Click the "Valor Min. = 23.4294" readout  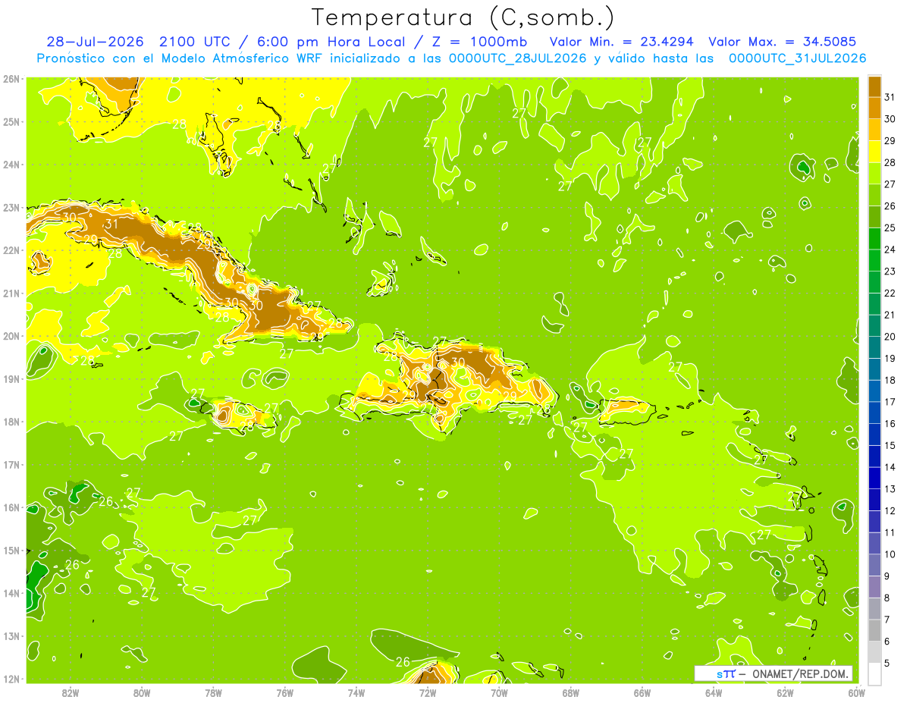[x=623, y=42]
